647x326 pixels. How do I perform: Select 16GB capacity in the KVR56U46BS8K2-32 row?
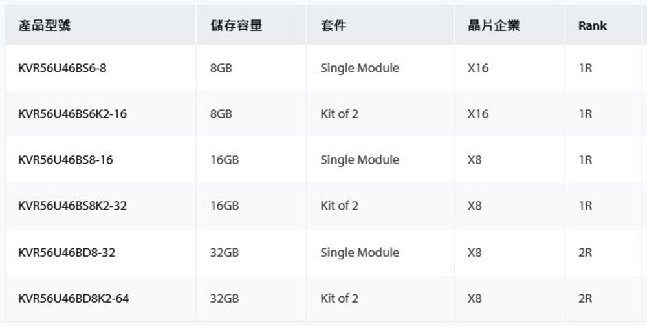pos(225,206)
